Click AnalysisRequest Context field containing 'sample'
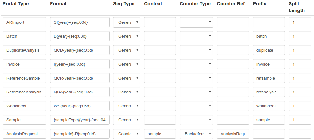Screen dimensions: 314x140 tap(160, 134)
